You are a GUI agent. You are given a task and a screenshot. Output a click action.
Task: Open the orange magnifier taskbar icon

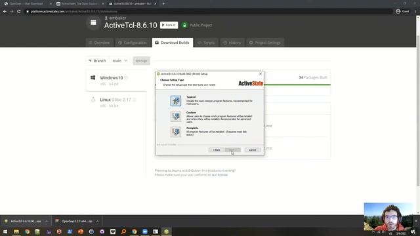[x=123, y=231]
